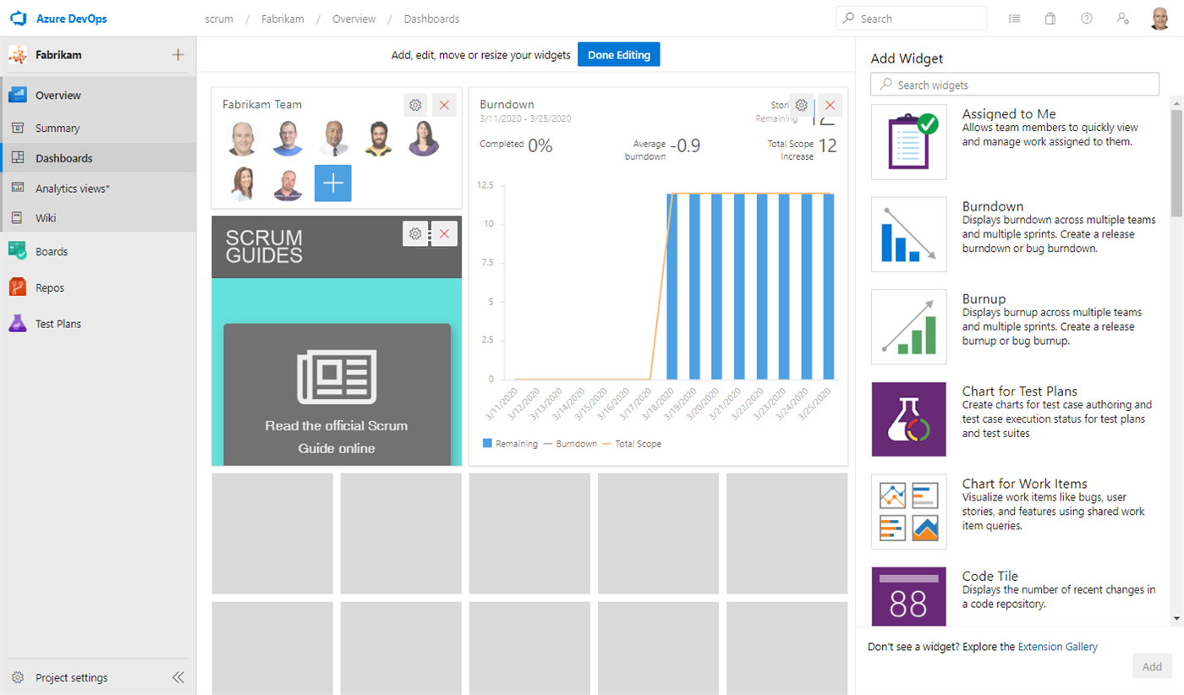Screen dimensions: 1184x695
Task: Open the Help question mark icon
Action: 1087,19
